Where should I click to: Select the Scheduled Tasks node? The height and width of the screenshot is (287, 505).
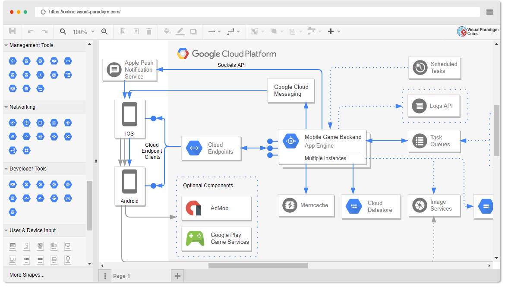coord(435,68)
